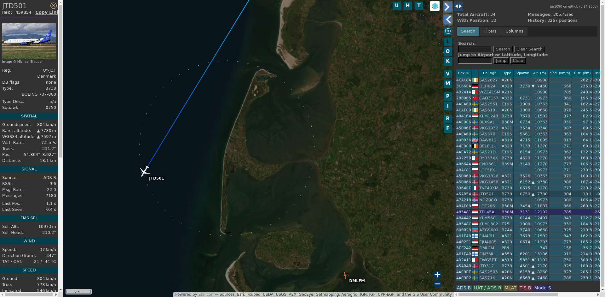The height and width of the screenshot is (297, 605).
Task: Click the page scroll-down arrow at far right
Action: coord(603,290)
